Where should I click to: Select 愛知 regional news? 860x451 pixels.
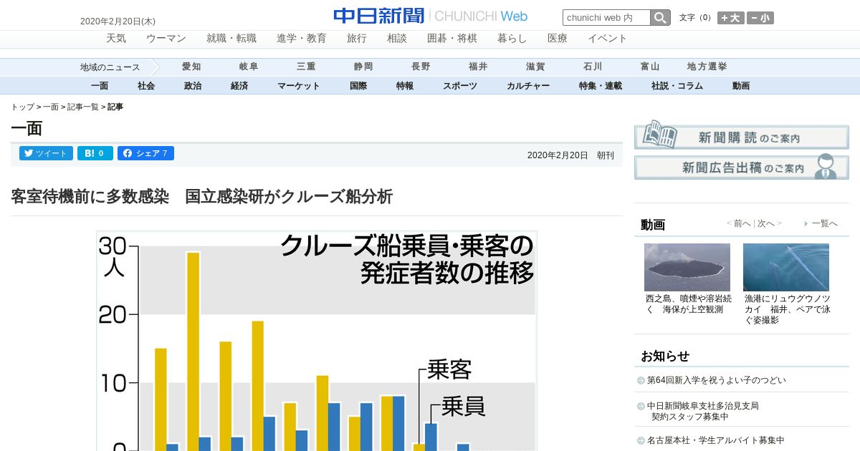(x=191, y=67)
